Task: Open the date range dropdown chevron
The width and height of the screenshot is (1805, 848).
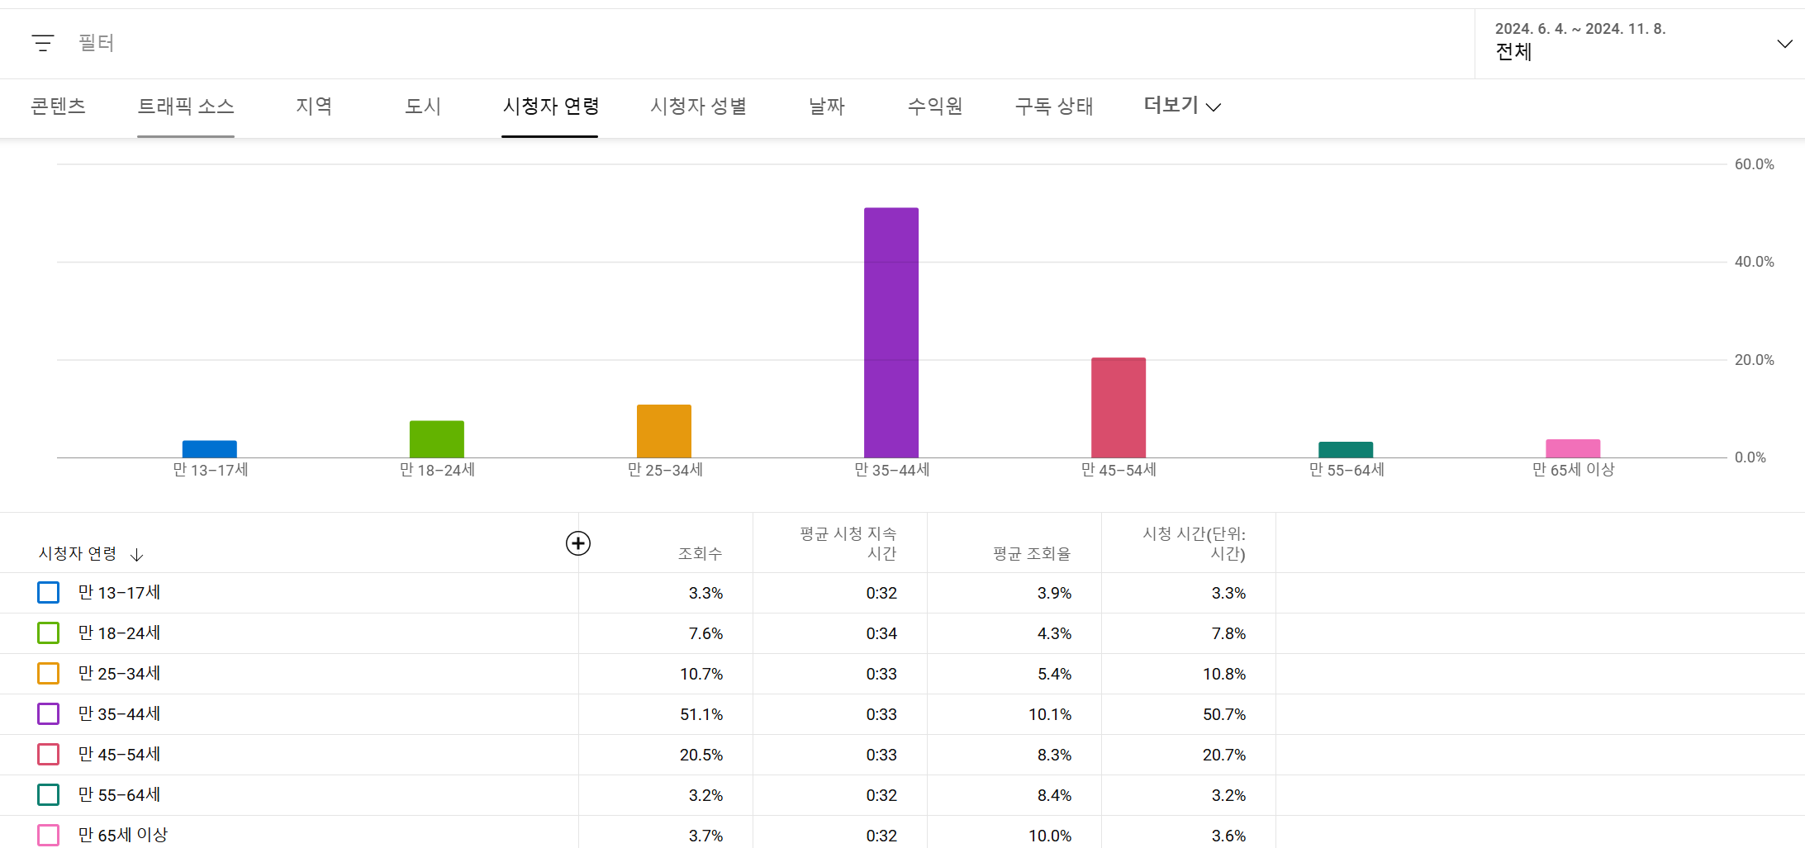Action: coord(1784,44)
